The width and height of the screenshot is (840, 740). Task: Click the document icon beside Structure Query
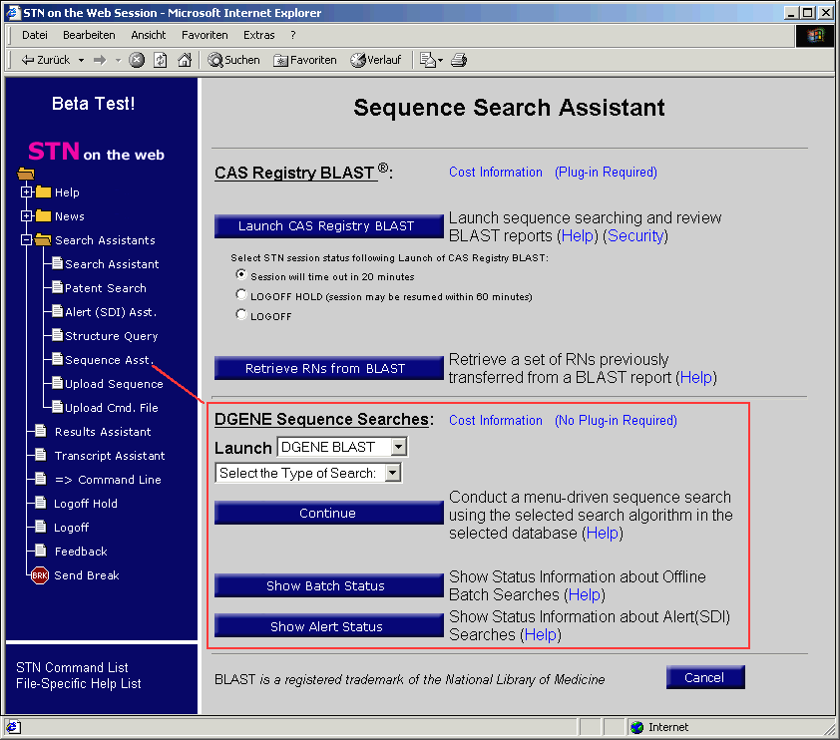tap(57, 335)
